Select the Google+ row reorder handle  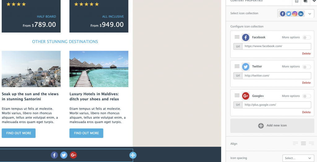pyautogui.click(x=237, y=95)
